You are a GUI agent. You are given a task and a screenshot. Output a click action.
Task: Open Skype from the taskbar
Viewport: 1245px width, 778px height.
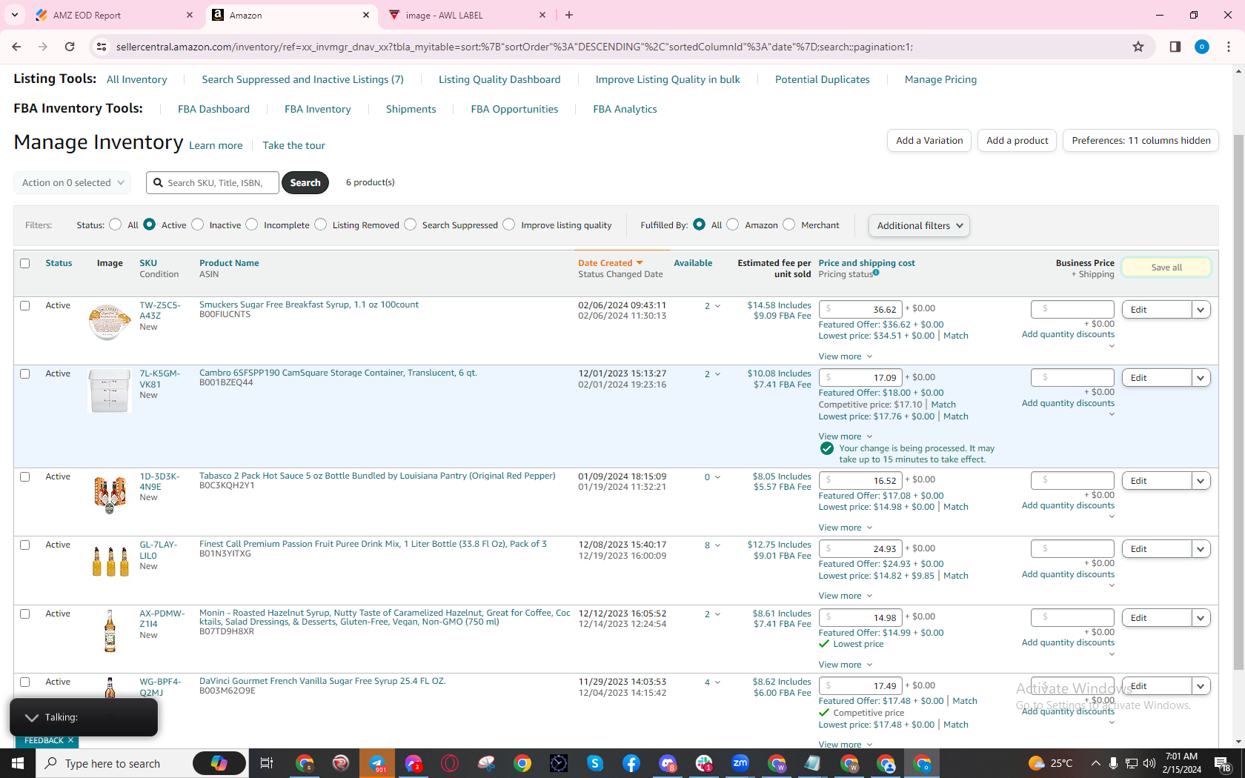pyautogui.click(x=595, y=763)
